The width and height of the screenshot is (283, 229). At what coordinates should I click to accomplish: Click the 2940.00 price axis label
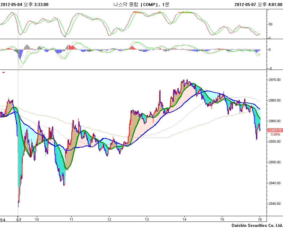coord(274,204)
